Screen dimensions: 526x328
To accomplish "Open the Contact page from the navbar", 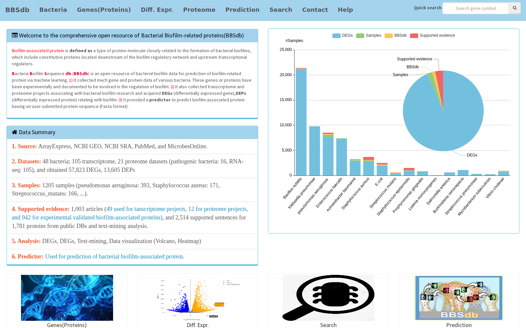I will [x=315, y=10].
